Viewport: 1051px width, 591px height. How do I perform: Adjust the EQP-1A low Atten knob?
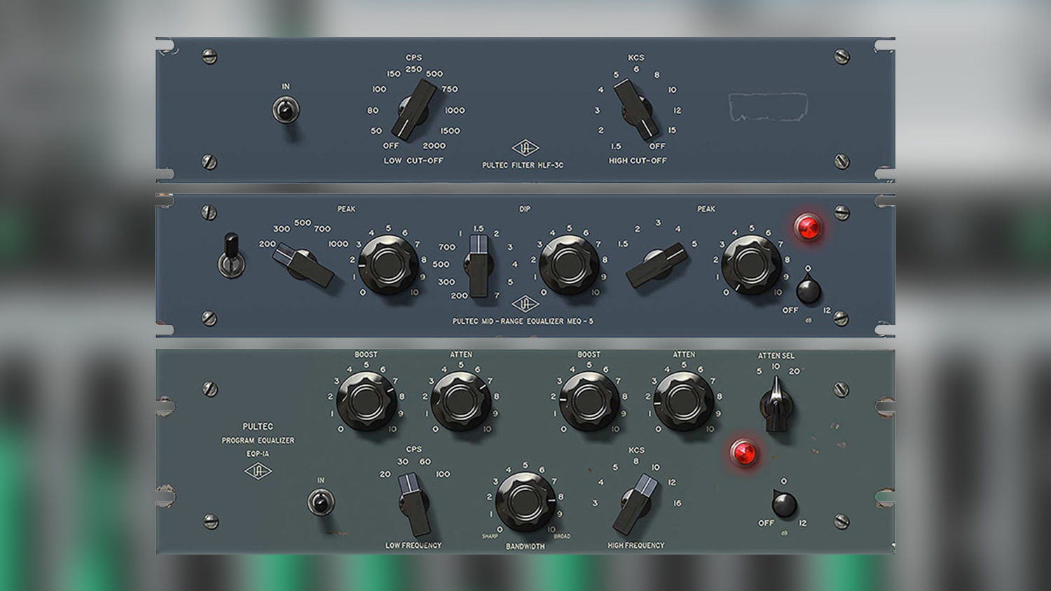pos(460,401)
